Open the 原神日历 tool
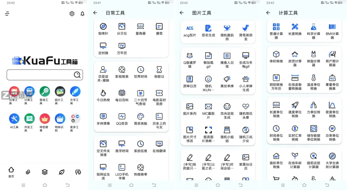Image resolution: width=347 pixels, height=190 pixels. pyautogui.click(x=190, y=82)
